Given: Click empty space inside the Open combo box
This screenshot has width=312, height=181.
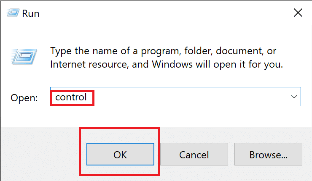Looking at the screenshot, I should pyautogui.click(x=190, y=97).
